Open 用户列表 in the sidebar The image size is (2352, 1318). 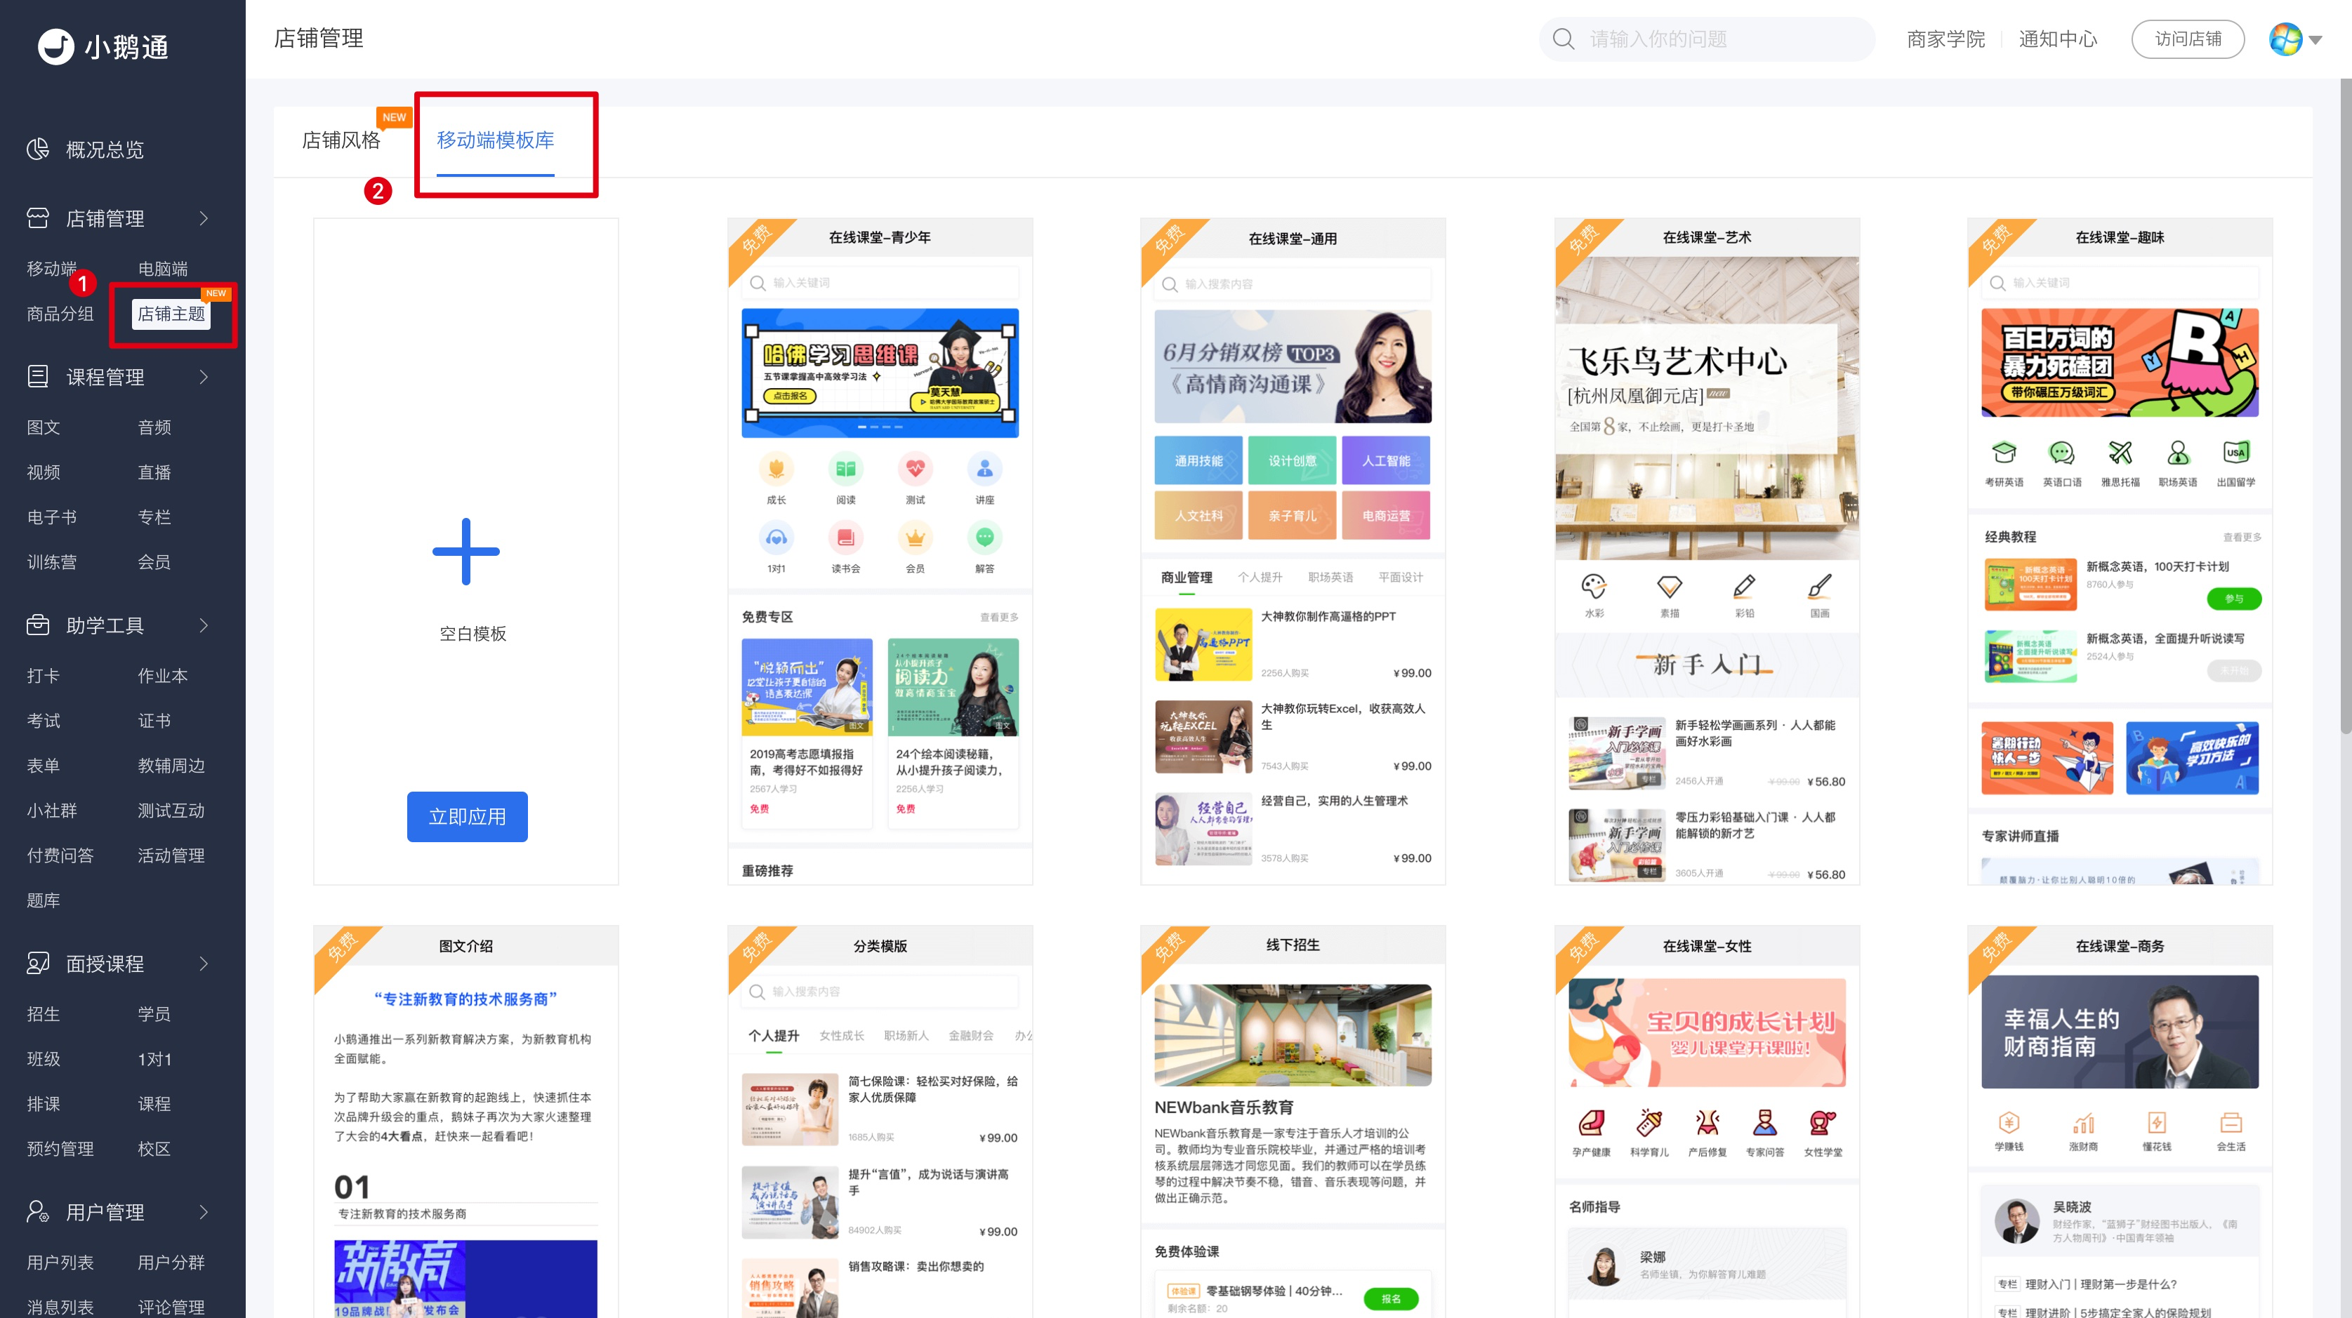pyautogui.click(x=60, y=1263)
